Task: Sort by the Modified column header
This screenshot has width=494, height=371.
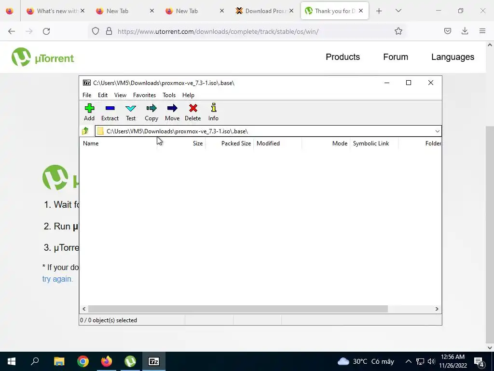Action: point(277,143)
